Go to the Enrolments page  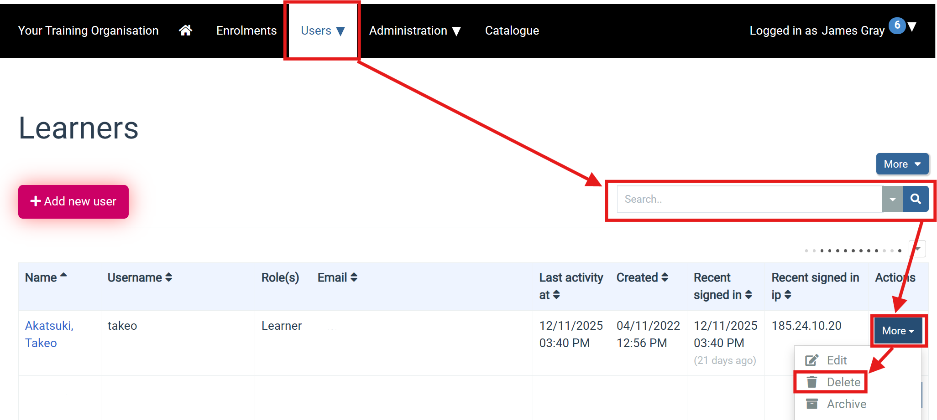click(x=246, y=31)
